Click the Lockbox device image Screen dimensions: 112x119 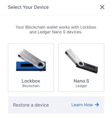tap(31, 60)
